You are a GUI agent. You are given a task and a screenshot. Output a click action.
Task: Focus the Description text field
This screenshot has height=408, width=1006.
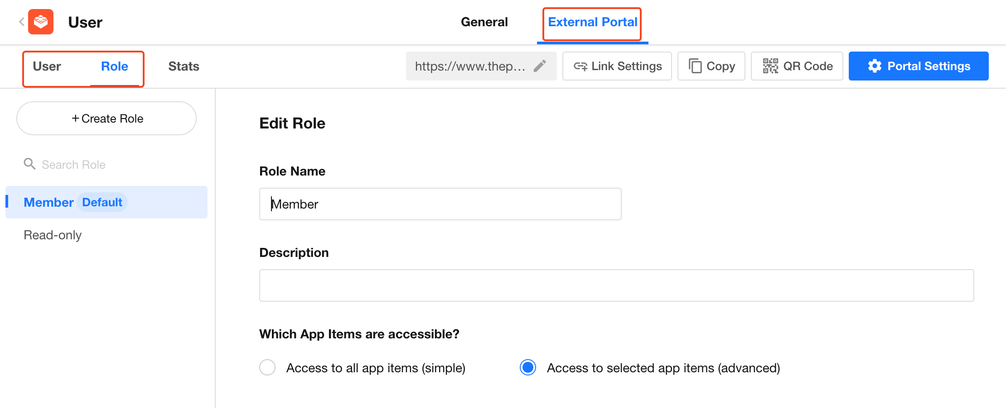pyautogui.click(x=616, y=285)
